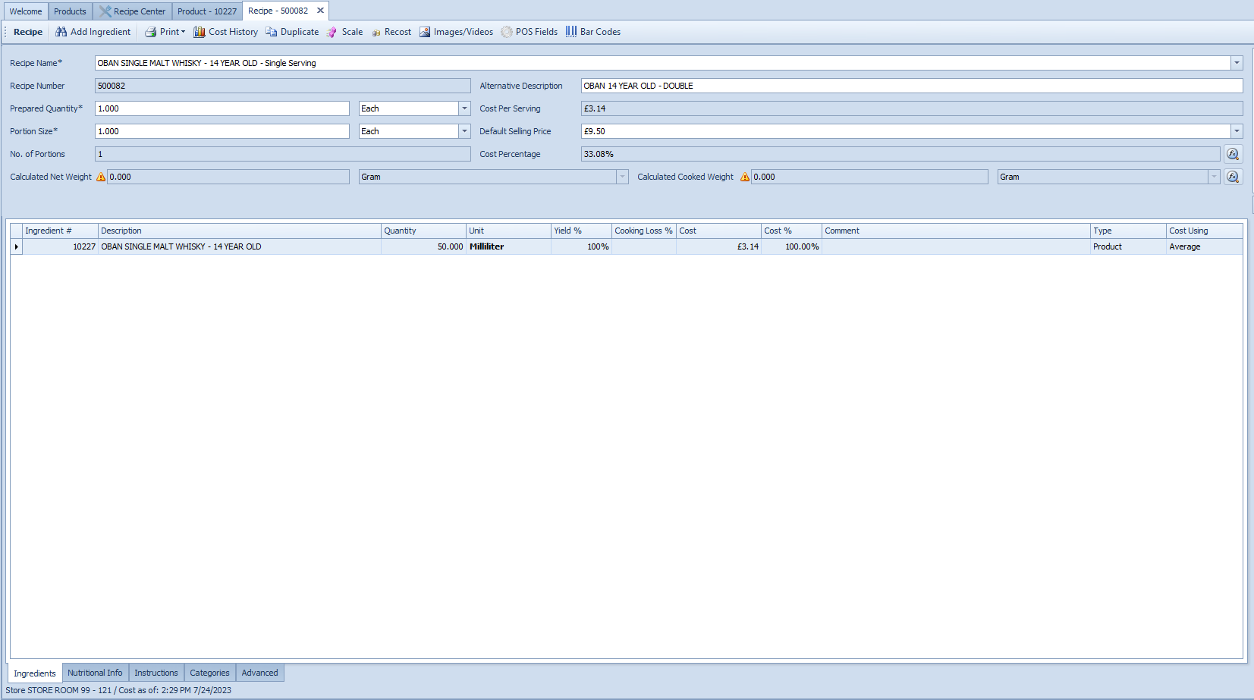Duplicate this recipe via toolbar icon
1254x700 pixels.
pos(271,32)
